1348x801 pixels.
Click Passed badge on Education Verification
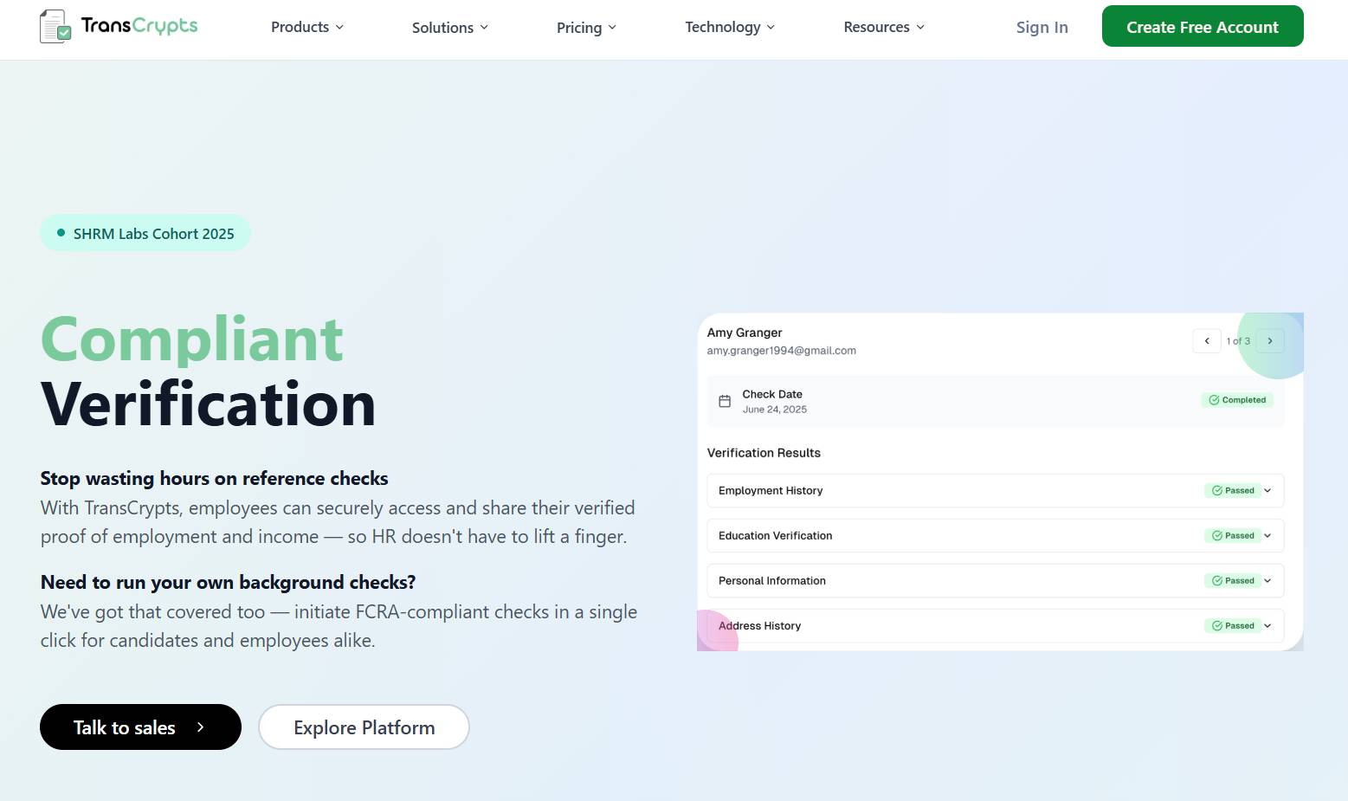click(1233, 536)
